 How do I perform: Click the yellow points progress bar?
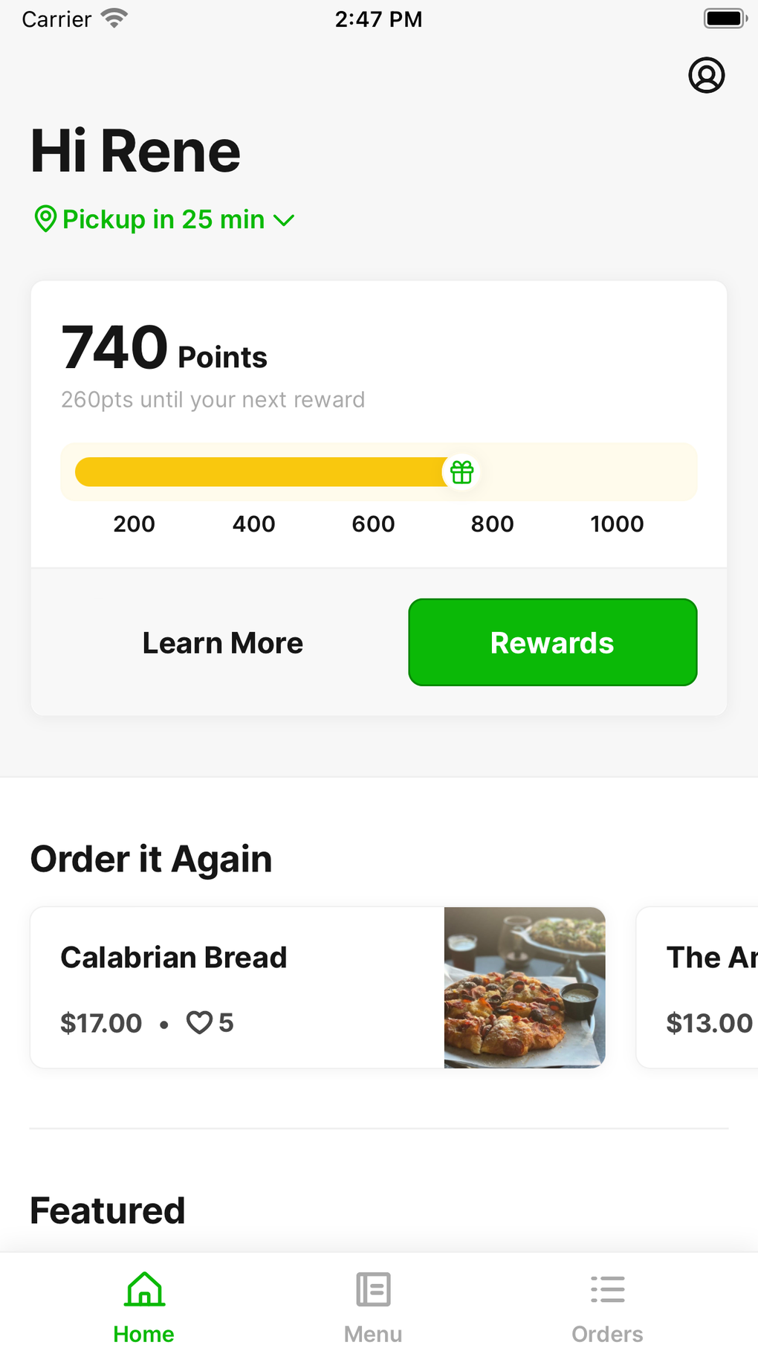pos(260,472)
